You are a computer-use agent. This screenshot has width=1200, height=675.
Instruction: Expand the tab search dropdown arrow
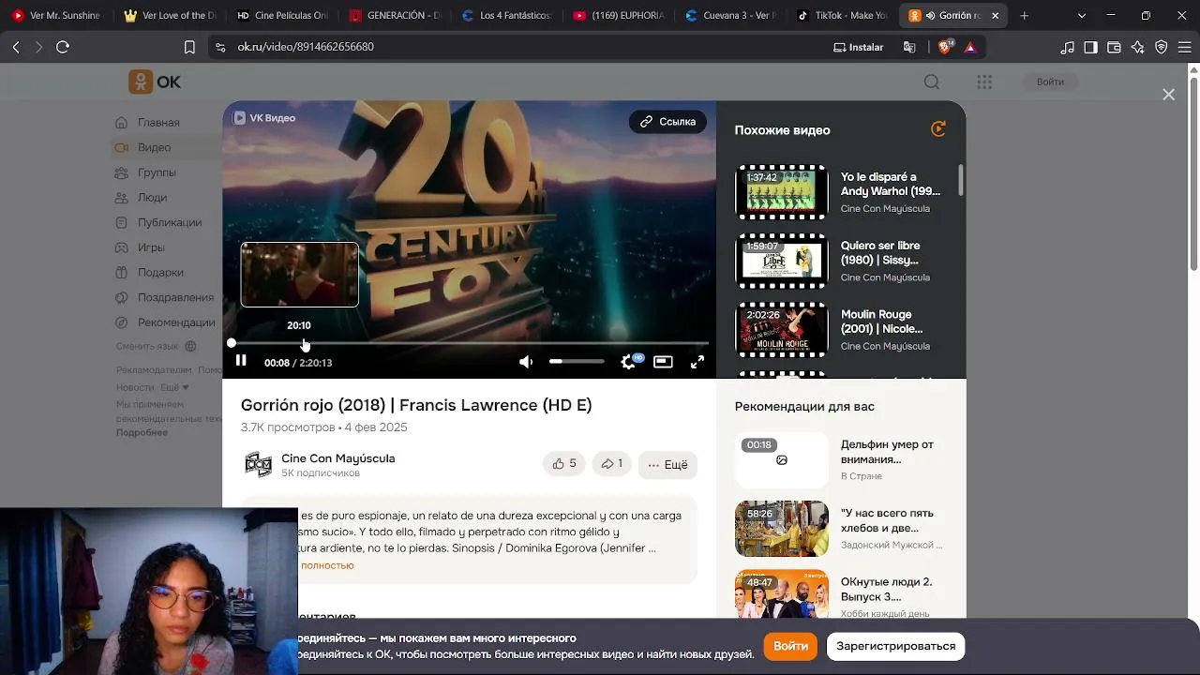click(1082, 15)
